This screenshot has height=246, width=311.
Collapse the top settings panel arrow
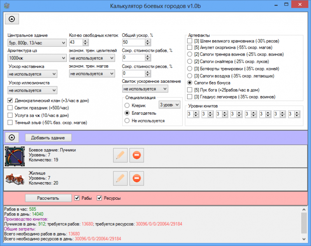pyautogui.click(x=11, y=18)
